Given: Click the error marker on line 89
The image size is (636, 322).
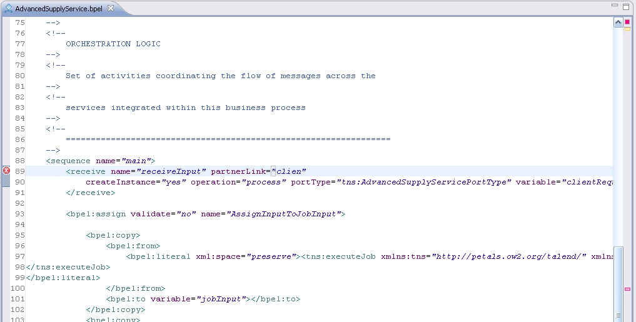Looking at the screenshot, I should pyautogui.click(x=6, y=171).
